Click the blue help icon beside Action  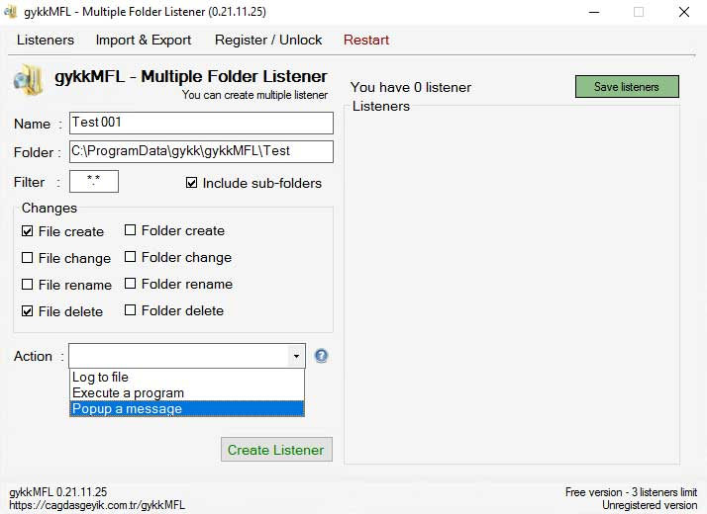[321, 356]
